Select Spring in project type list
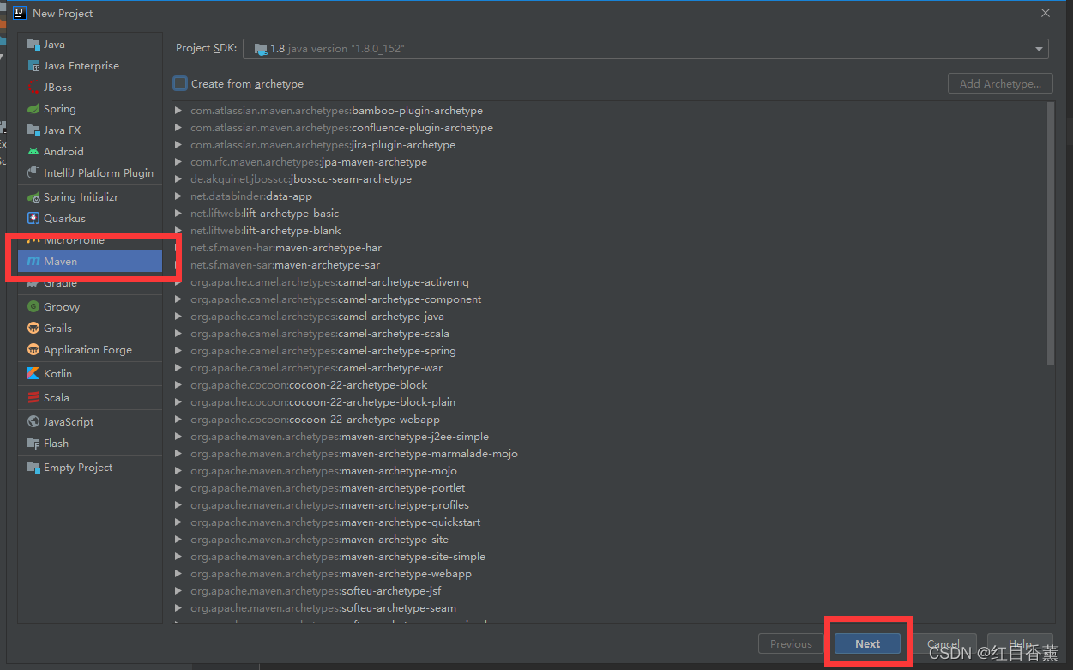This screenshot has width=1073, height=670. coord(60,109)
